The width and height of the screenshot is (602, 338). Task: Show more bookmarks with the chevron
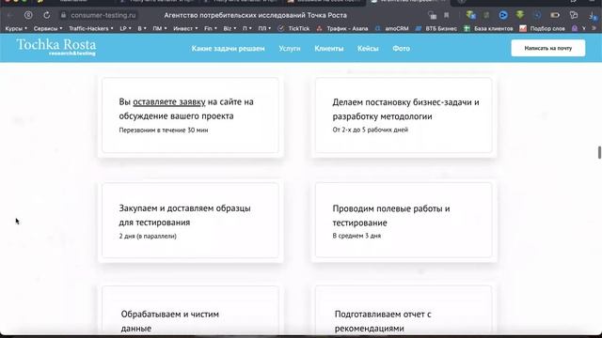(x=594, y=28)
